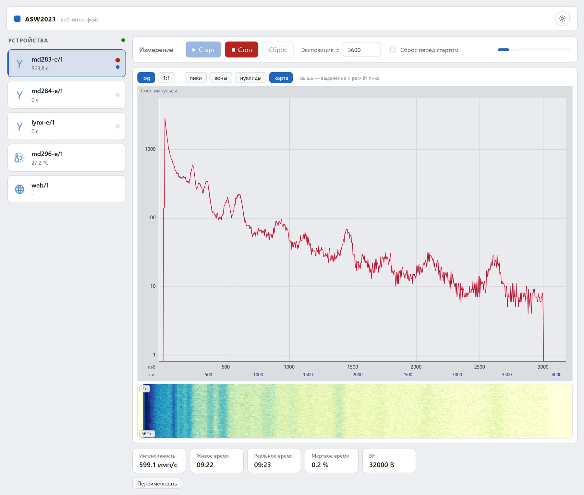Viewport: 584px width, 495px height.
Task: Click the 'Счёт, импульсы' axis label
Action: [x=159, y=91]
